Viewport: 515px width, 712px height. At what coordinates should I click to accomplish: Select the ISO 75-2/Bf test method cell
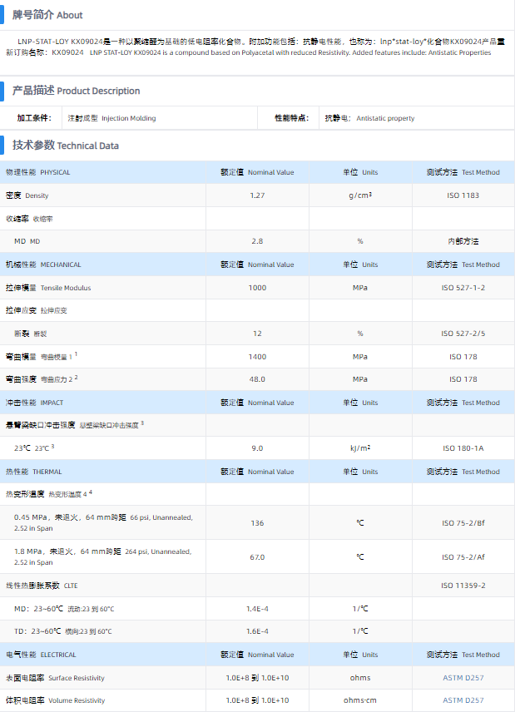pyautogui.click(x=463, y=523)
